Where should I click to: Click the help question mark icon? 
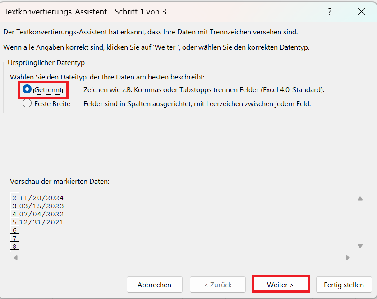330,12
